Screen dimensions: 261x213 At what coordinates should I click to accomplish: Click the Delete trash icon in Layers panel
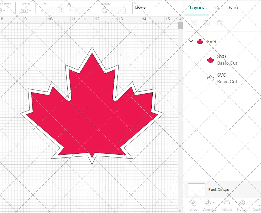pyautogui.click(x=220, y=23)
